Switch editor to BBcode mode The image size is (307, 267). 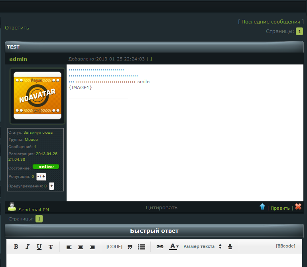click(x=285, y=246)
